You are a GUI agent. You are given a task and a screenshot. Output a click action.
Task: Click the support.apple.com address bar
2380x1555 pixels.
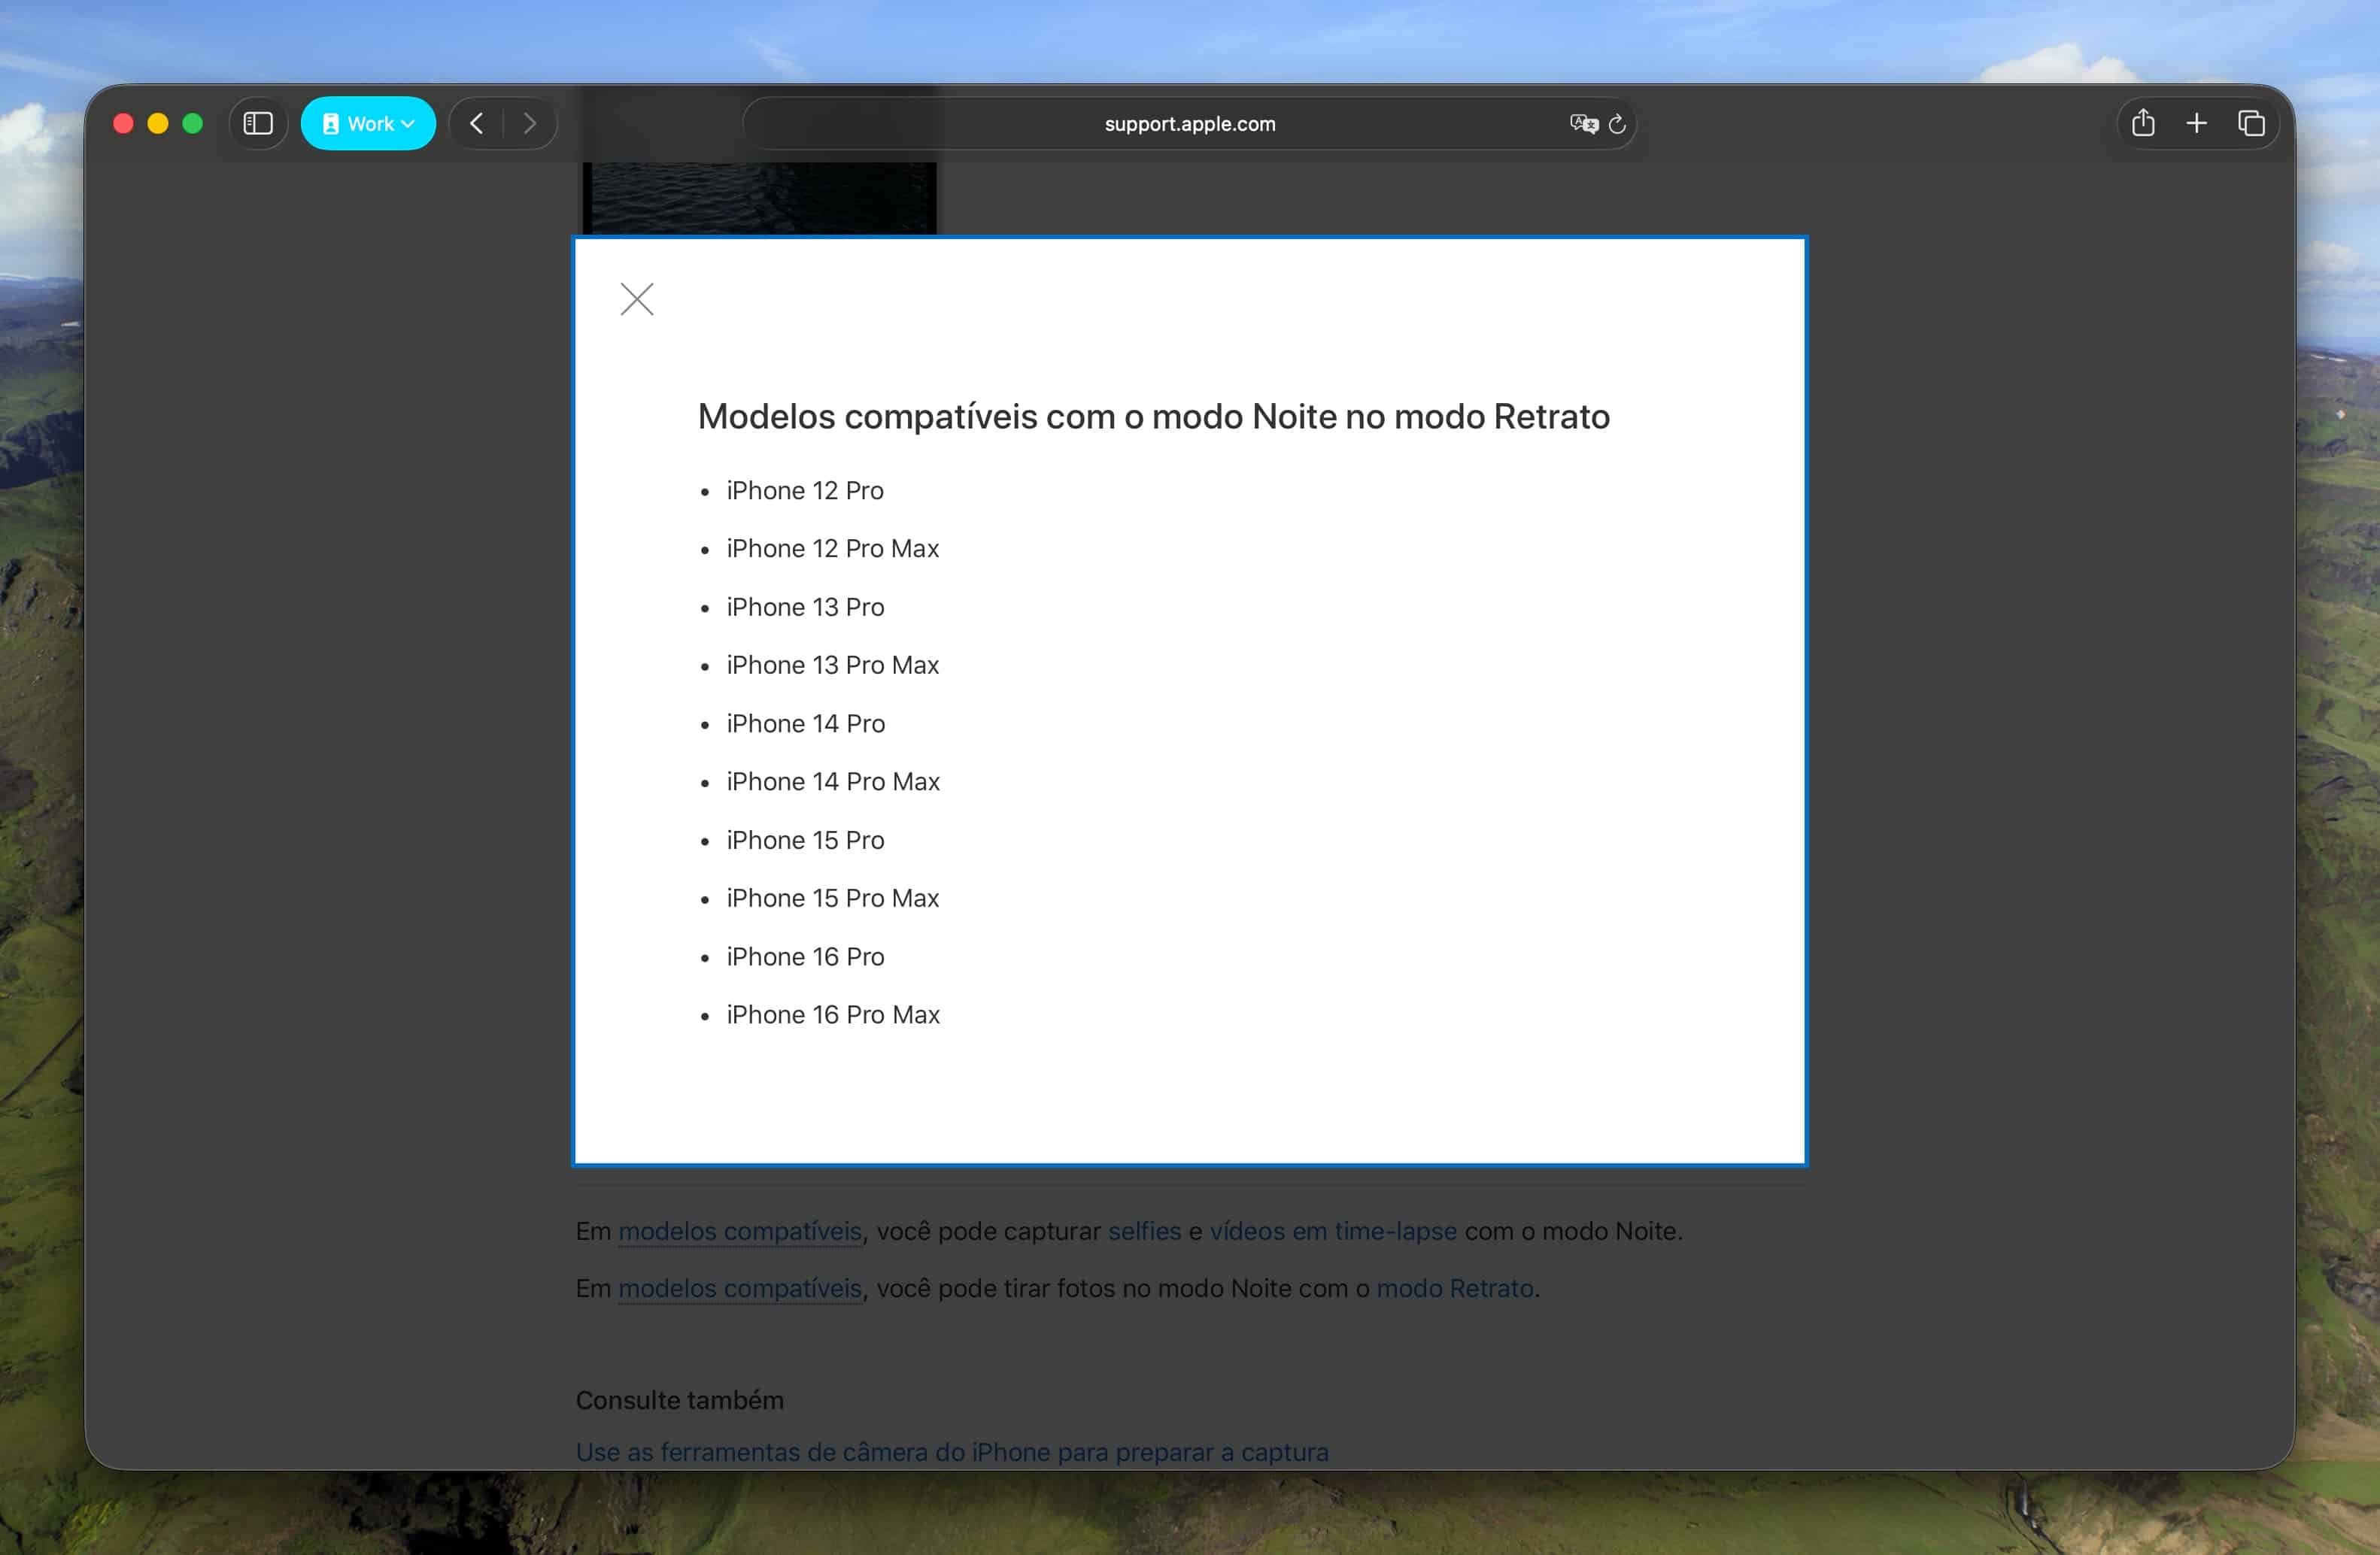point(1189,124)
